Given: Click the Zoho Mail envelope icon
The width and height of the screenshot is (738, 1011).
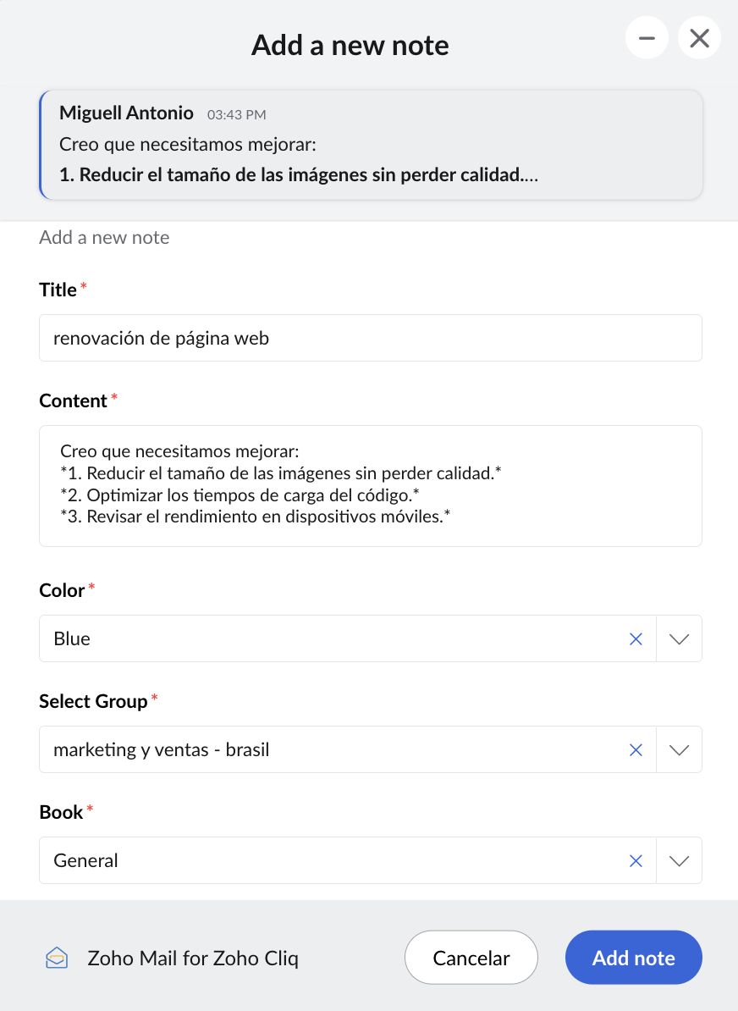Looking at the screenshot, I should pos(57,959).
